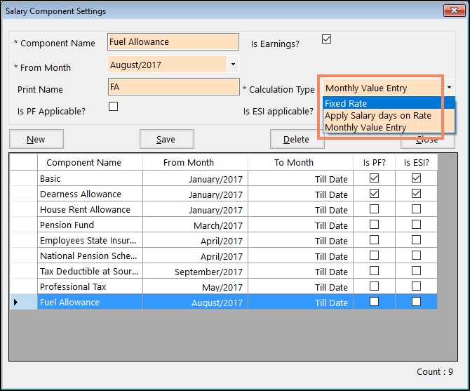Viewport: 470px width, 391px height.
Task: Click the To Month column header
Action: point(300,162)
